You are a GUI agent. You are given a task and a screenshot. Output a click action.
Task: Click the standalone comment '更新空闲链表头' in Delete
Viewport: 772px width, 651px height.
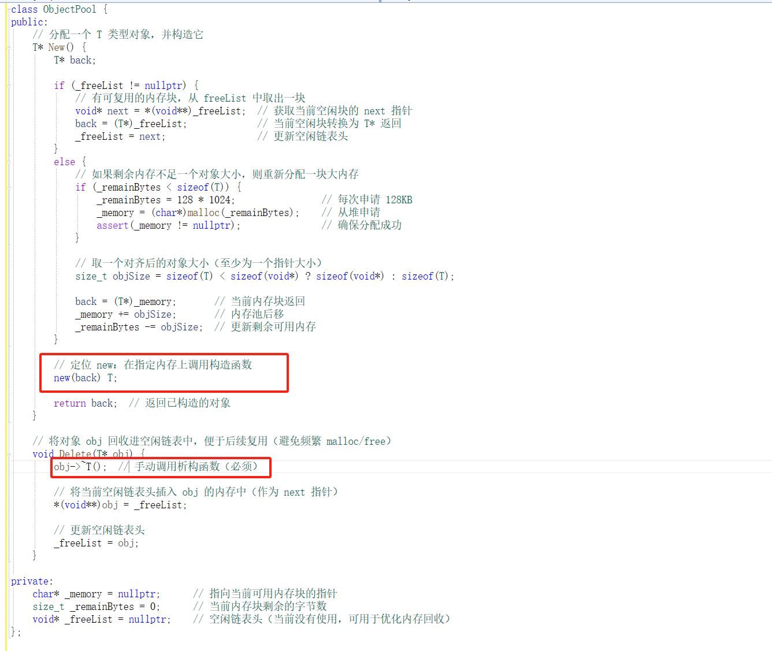(99, 530)
